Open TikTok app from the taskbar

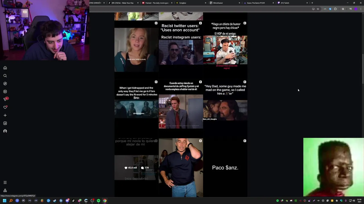click(73, 201)
